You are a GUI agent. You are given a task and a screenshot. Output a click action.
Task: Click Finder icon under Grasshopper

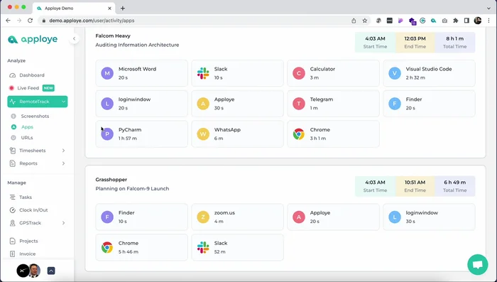pos(107,217)
